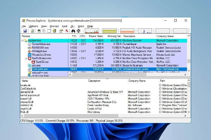211x140 pixels.
Task: Click the upper pane vertical scroll down arrow
Action: click(189, 71)
